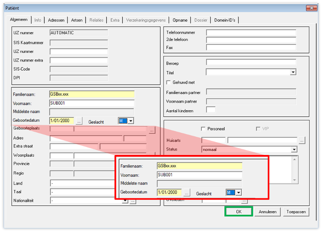Click the Familienaam input field

[92, 94]
